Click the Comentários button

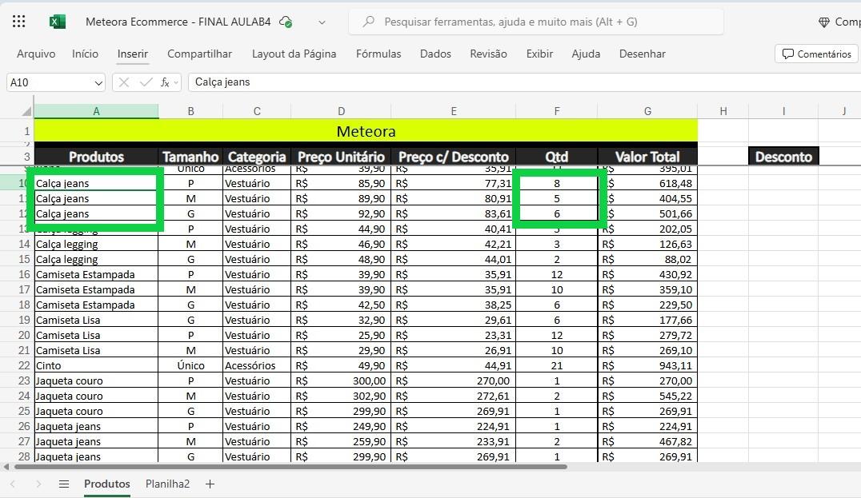pos(816,54)
